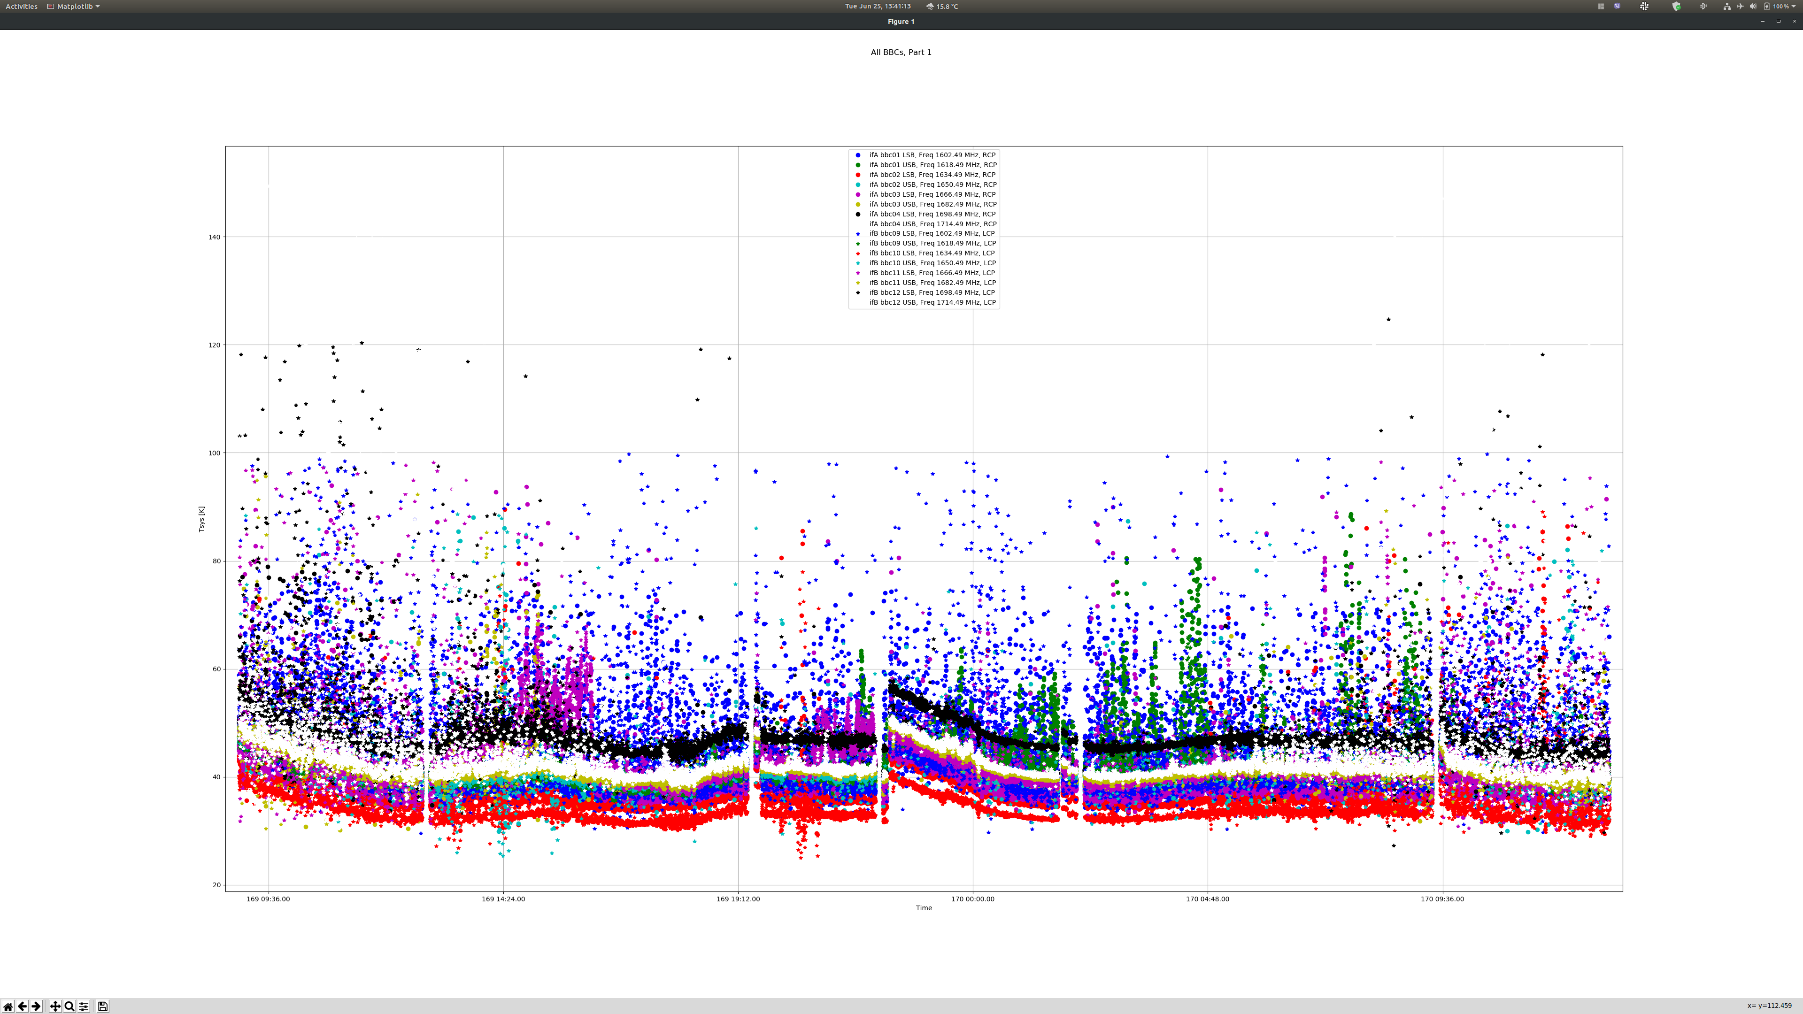Click the 'Tsys [K]' y-axis label

[201, 519]
